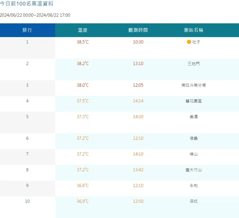The height and width of the screenshot is (218, 239).
Task: Click the orange warning icon beside 社子
Action: tap(189, 42)
